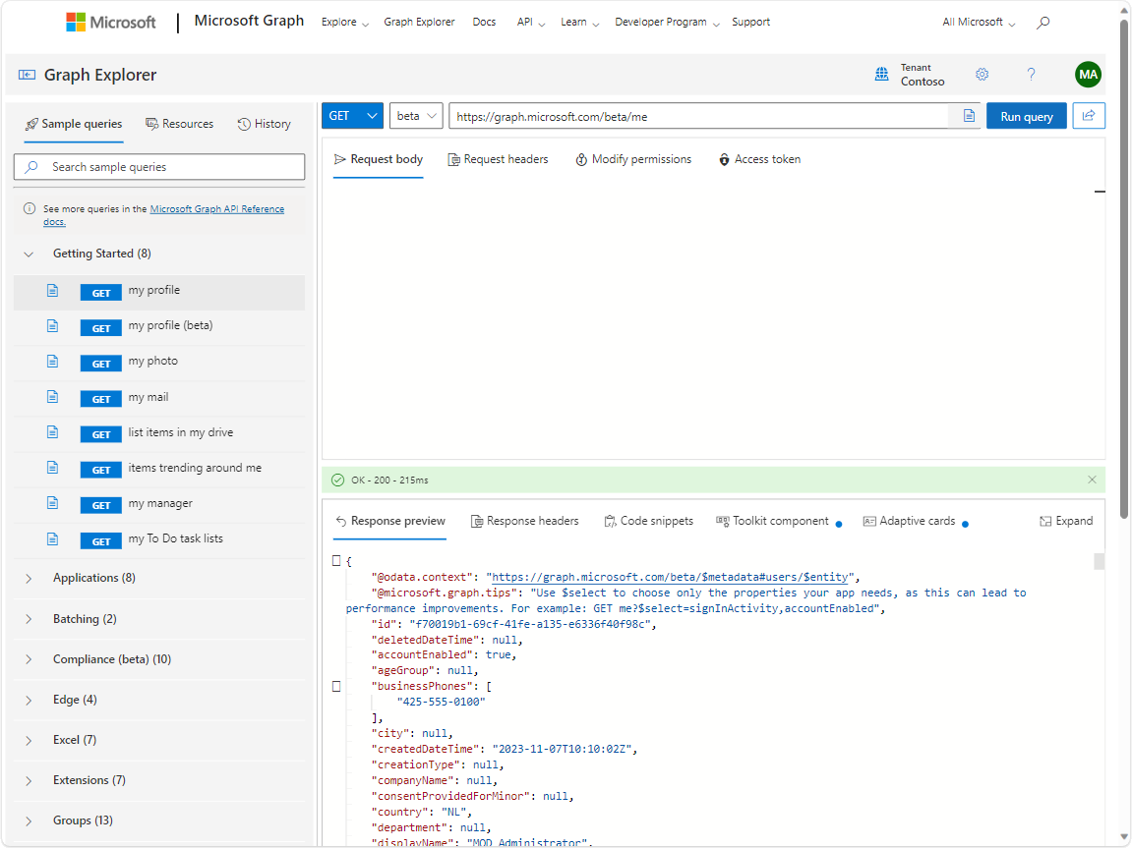The width and height of the screenshot is (1132, 848).
Task: Collapse the root JSON object fold box
Action: 336,560
